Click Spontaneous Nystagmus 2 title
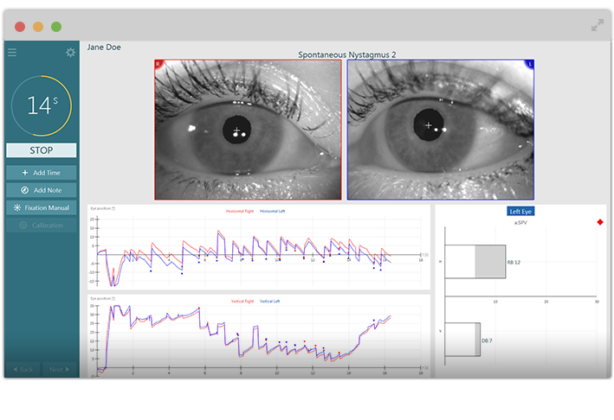Image resolution: width=614 pixels, height=420 pixels. point(347,54)
